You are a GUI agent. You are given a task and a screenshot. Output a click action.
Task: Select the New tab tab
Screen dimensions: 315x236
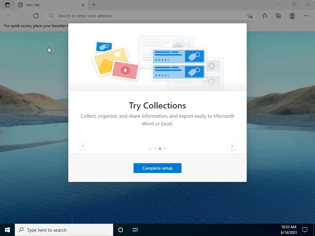51,5
